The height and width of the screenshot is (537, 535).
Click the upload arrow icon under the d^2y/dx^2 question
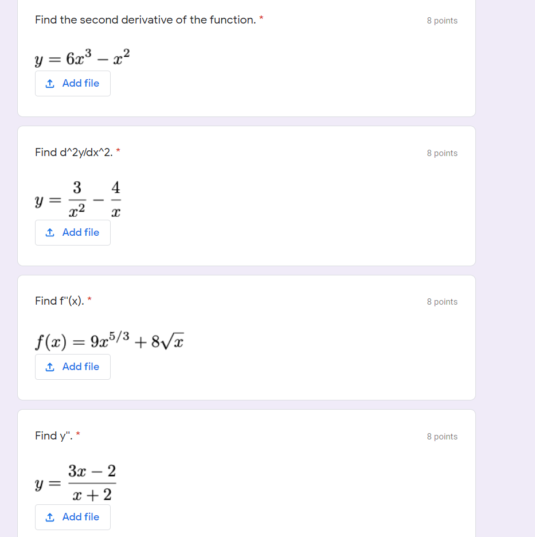(x=49, y=232)
